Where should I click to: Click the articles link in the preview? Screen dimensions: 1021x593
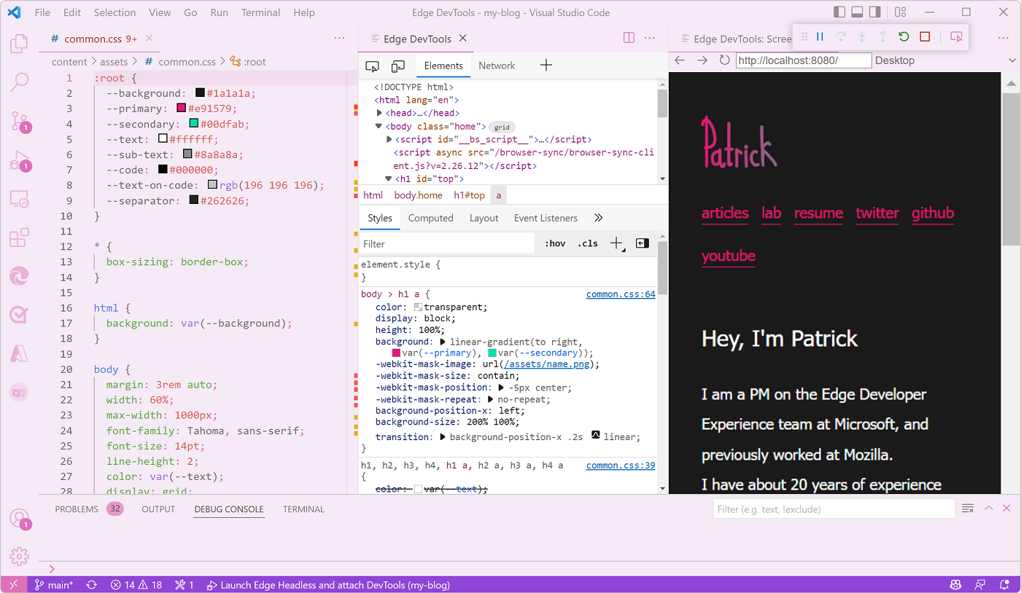coord(725,213)
